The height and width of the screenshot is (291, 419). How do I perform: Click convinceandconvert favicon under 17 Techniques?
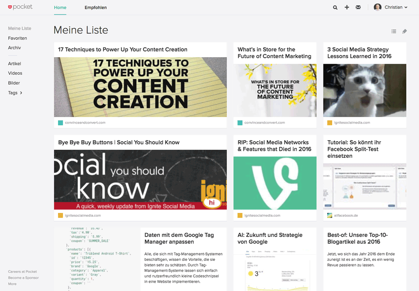coord(61,123)
